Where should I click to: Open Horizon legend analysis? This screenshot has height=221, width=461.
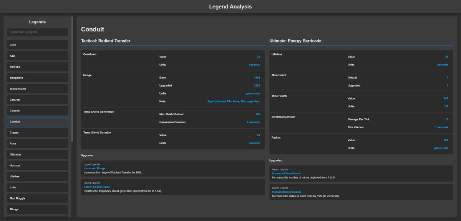(x=37, y=165)
